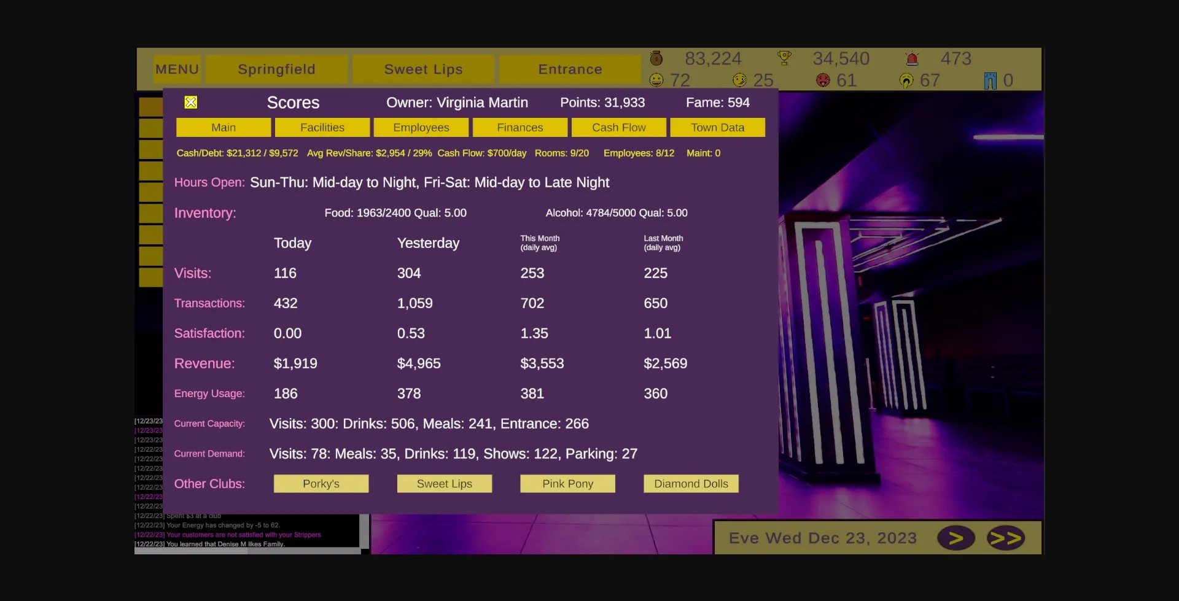The image size is (1179, 601).
Task: Click the Entrance header button
Action: pyautogui.click(x=570, y=69)
